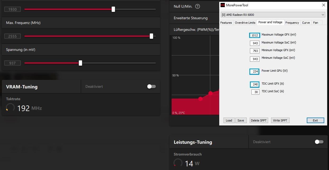The height and width of the screenshot is (170, 329).
Task: Click the Erweiterte Steuerung label
Action: pos(191,18)
